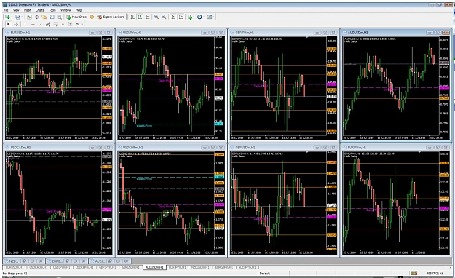This screenshot has width=455, height=278.
Task: Click the minimized AUD chart window title
Action: point(100,261)
